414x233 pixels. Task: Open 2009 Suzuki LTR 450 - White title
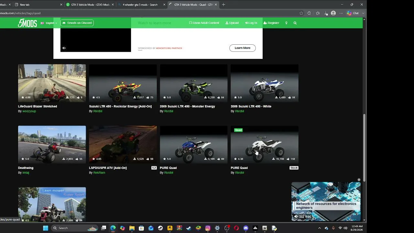pyautogui.click(x=251, y=106)
